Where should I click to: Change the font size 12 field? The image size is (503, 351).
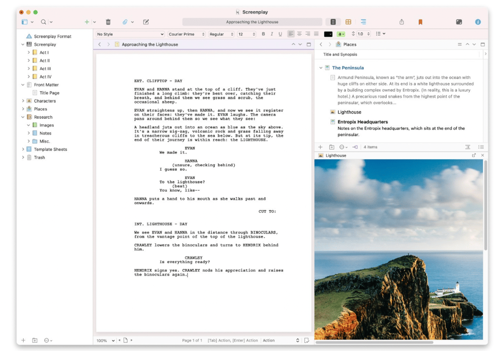point(246,34)
